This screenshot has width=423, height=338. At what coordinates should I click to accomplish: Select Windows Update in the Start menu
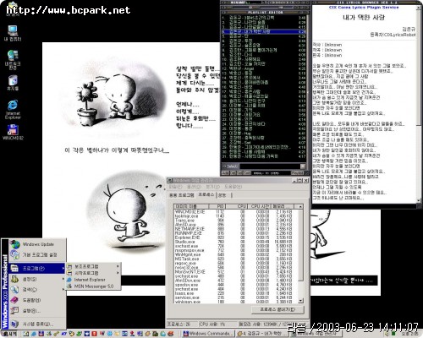pyautogui.click(x=38, y=244)
